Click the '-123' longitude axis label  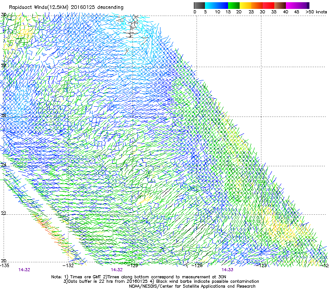coord(261,265)
